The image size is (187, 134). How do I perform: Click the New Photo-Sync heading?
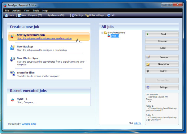[28, 58]
